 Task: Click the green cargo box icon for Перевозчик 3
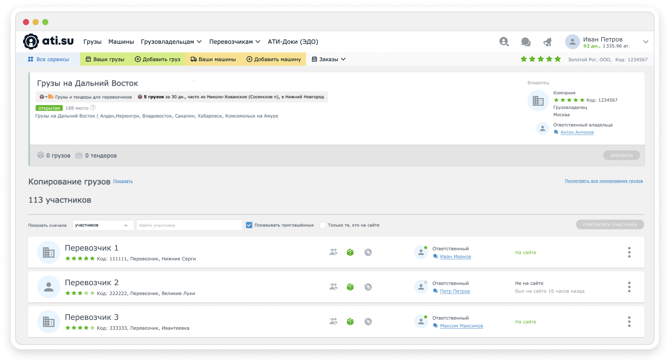tap(350, 321)
